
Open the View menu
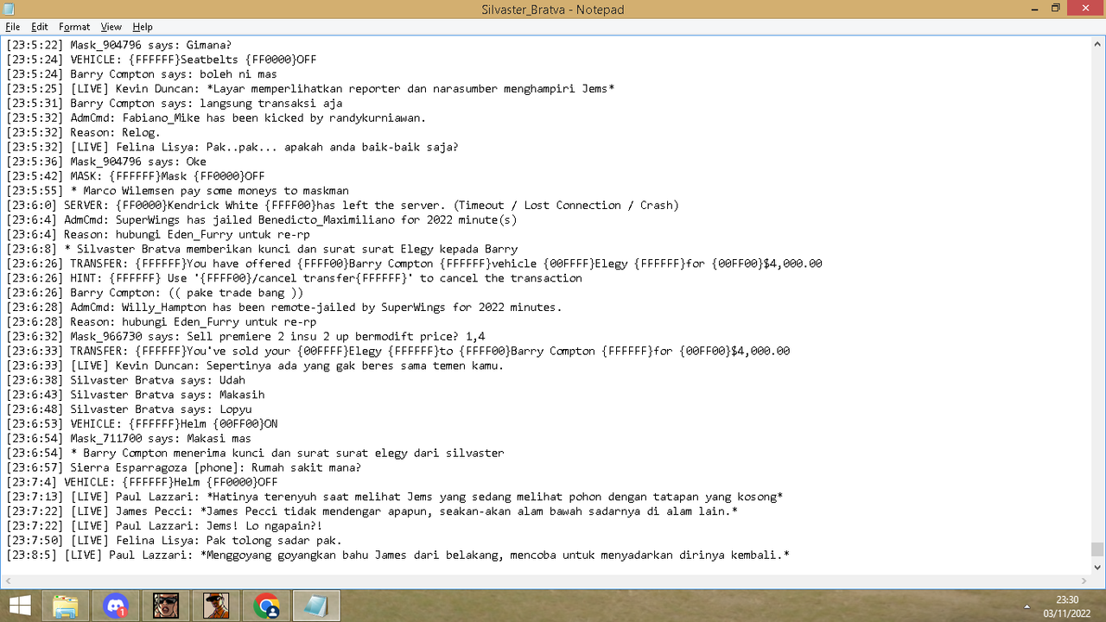(111, 27)
